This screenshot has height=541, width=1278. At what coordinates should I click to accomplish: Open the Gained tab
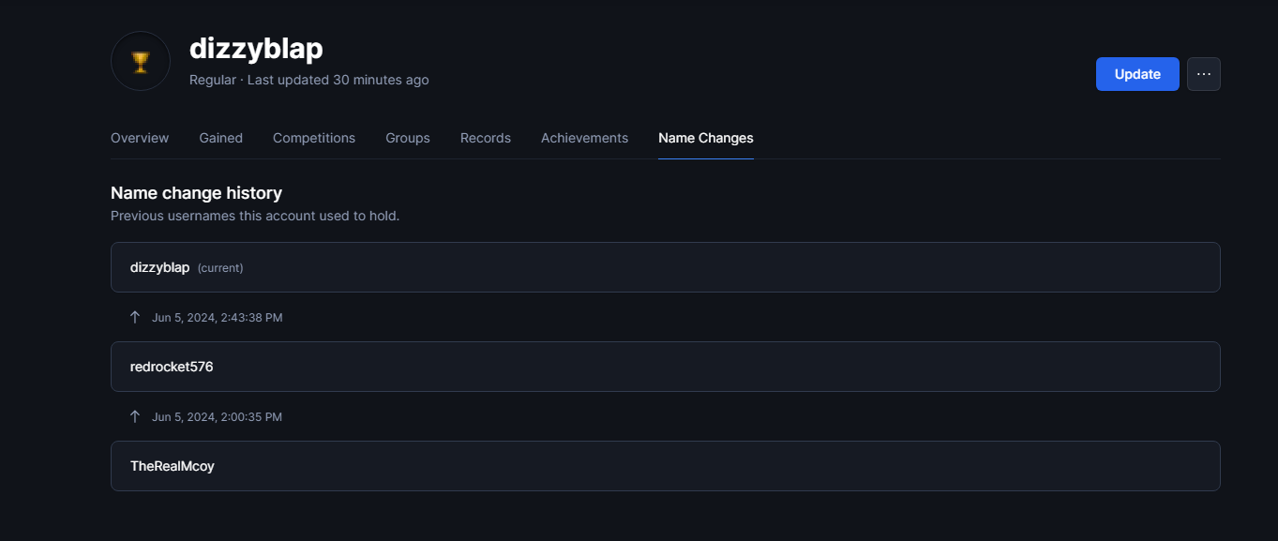click(x=220, y=138)
